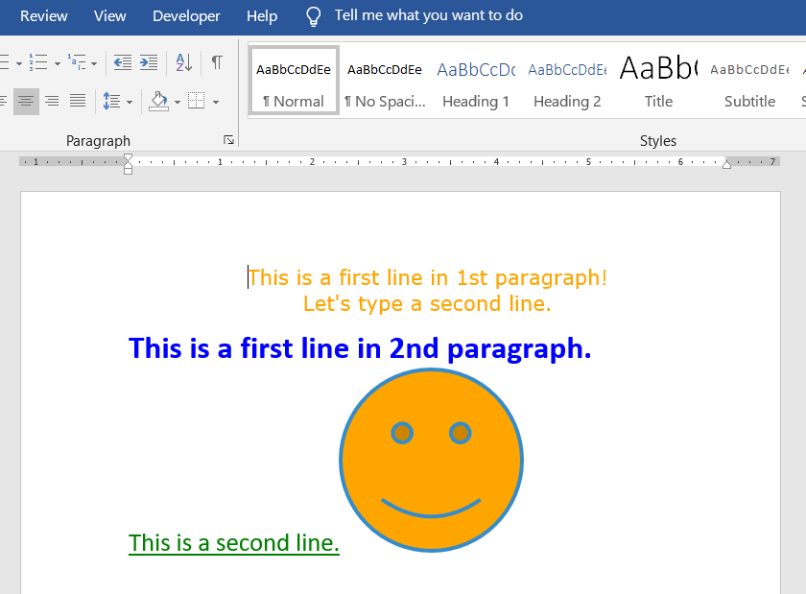806x594 pixels.
Task: Open the Paragraph dialog launcher
Action: tap(228, 140)
